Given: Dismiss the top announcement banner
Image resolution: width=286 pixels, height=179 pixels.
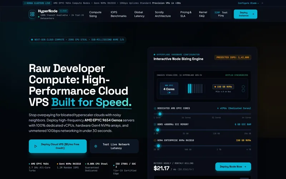Looking at the screenshot, I should (x=262, y=3).
